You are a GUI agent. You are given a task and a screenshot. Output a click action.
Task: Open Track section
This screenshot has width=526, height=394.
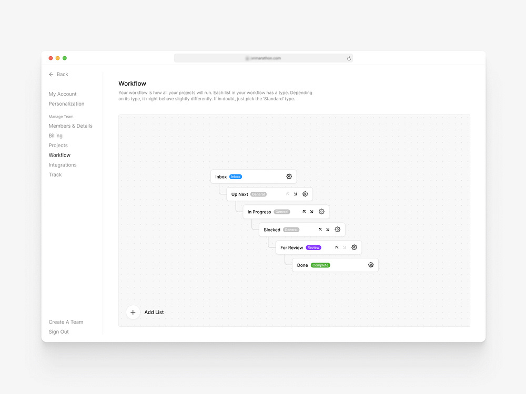pos(55,174)
